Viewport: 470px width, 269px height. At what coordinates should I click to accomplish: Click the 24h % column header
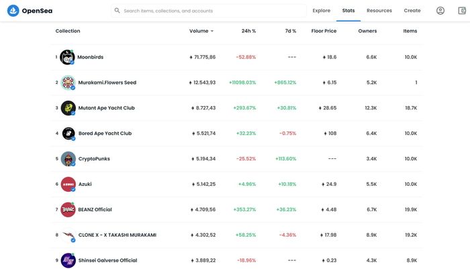(249, 31)
